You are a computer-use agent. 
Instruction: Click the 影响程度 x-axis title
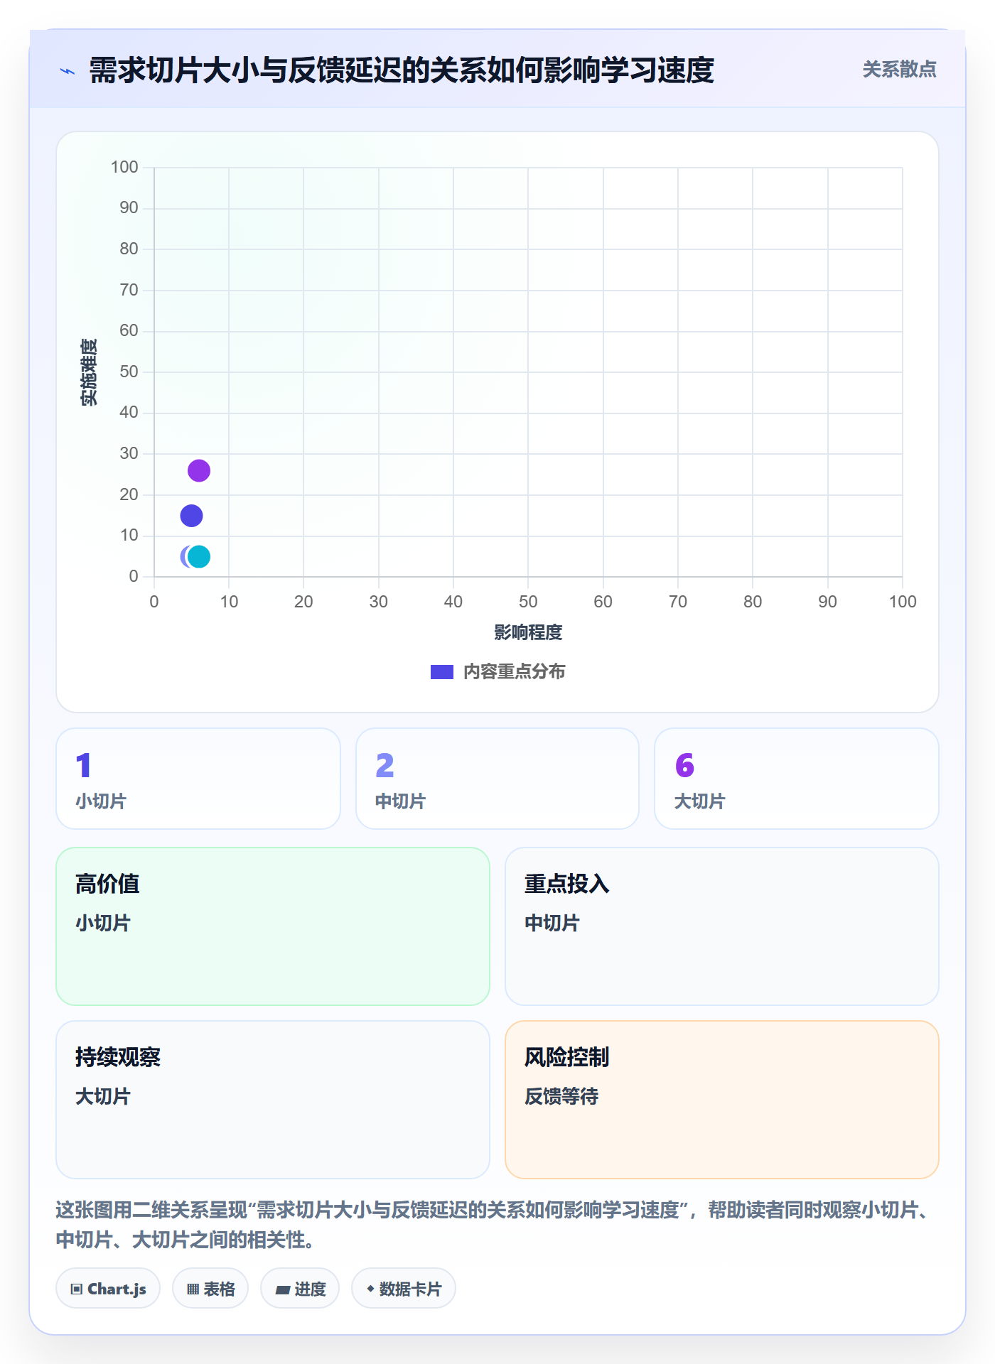point(528,632)
